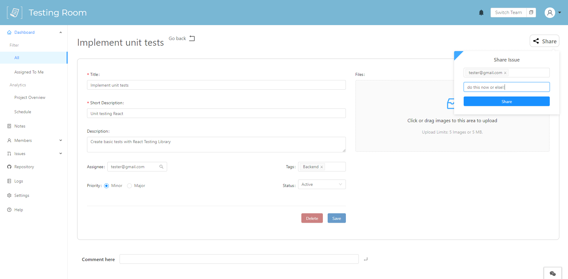This screenshot has height=279, width=568.
Task: Remove tester@gmail.com from the share recipients
Action: coord(505,73)
